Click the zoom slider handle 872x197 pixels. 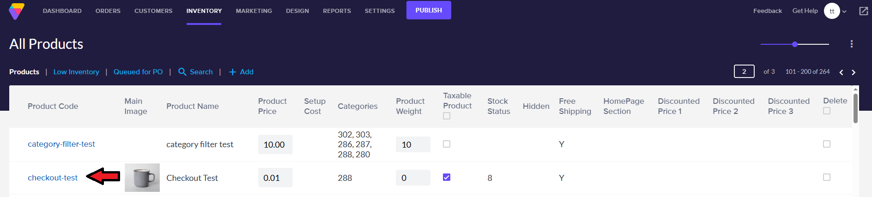794,44
